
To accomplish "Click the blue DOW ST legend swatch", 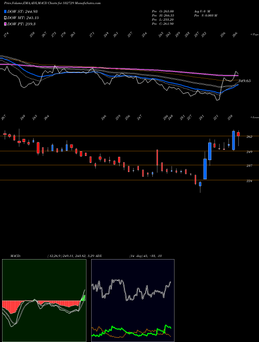I will 6,11.
